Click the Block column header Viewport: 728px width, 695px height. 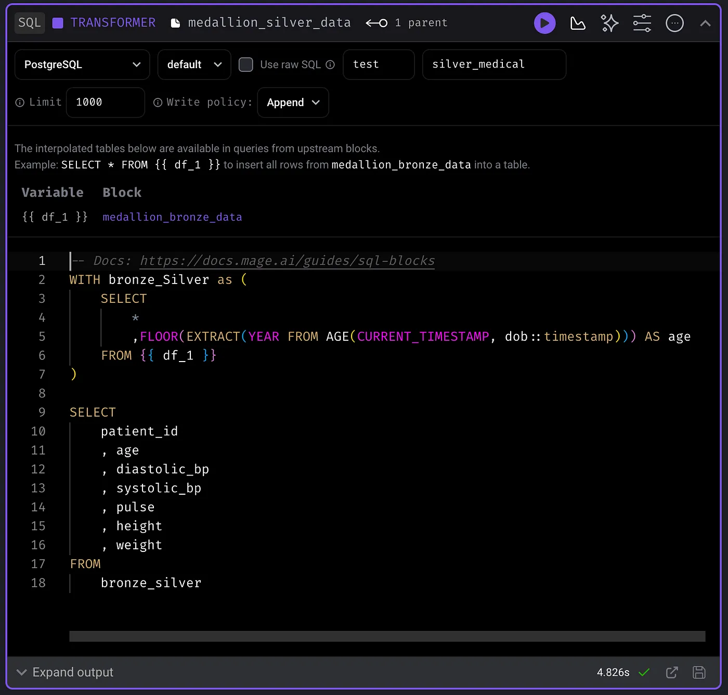pyautogui.click(x=122, y=192)
